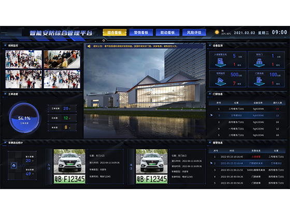Open the escalator video feed thumbnail
The width and height of the screenshot is (290, 215).
(62, 59)
